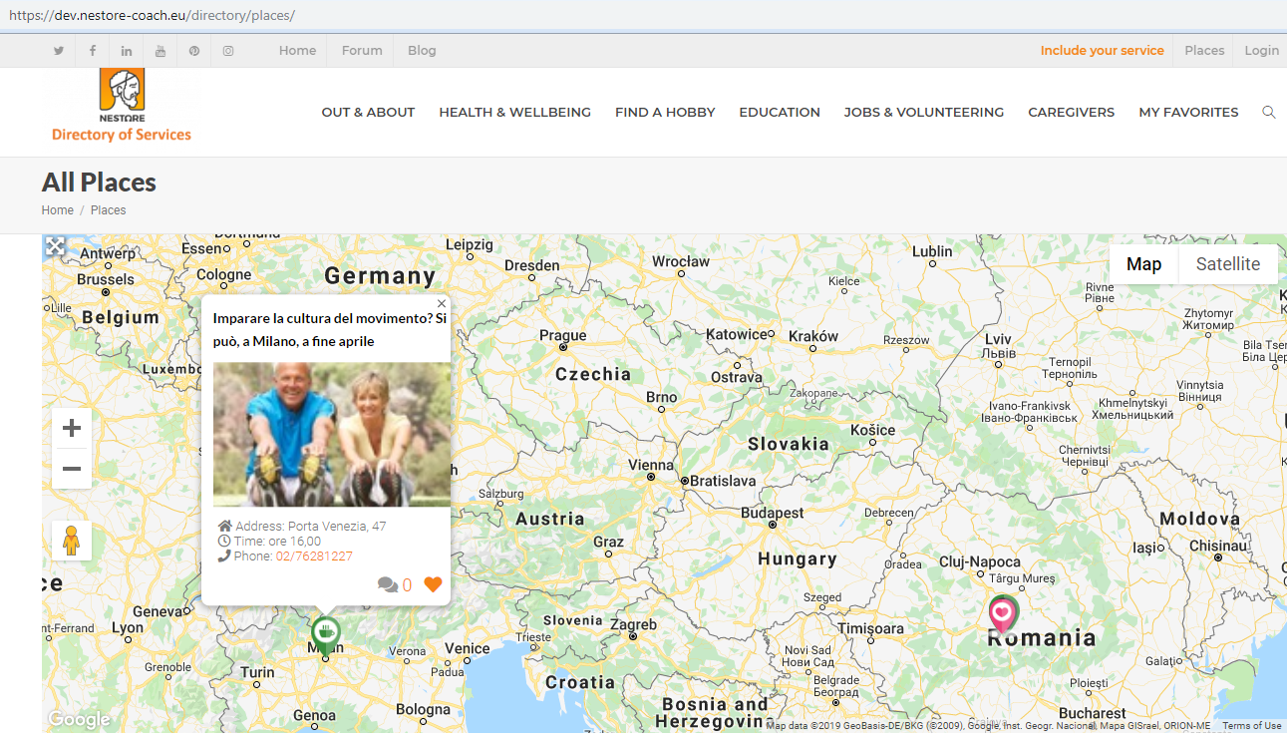Click the phone number 02/76281227

click(314, 556)
